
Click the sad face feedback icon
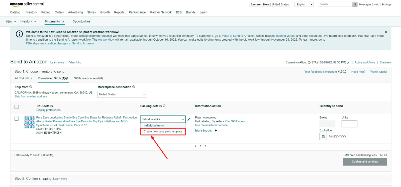pyautogui.click(x=344, y=72)
